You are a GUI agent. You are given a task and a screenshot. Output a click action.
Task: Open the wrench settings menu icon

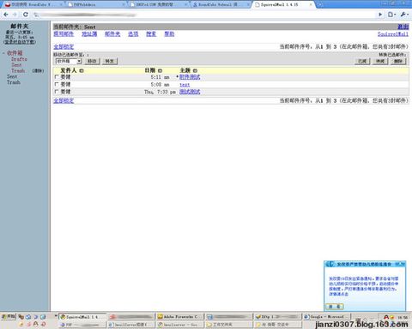click(404, 15)
